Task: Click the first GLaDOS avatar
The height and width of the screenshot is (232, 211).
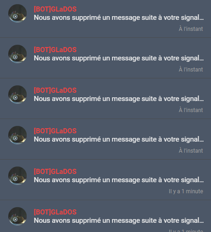Action: [x=18, y=13]
